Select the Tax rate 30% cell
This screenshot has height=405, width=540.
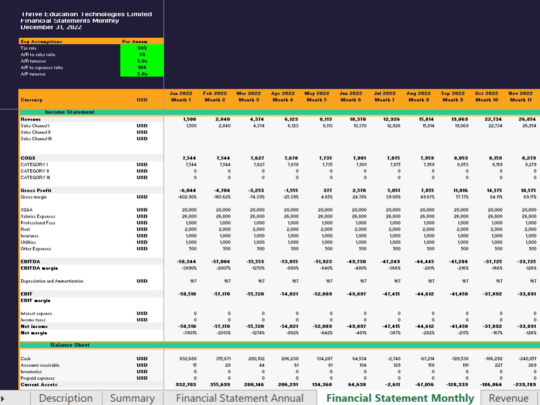click(x=142, y=48)
